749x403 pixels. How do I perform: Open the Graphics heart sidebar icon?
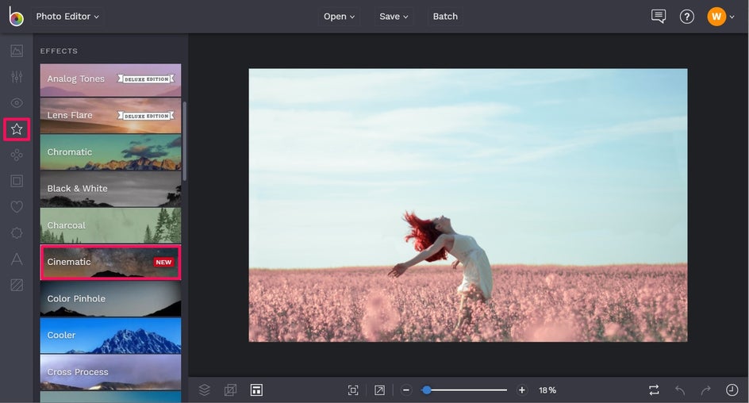[17, 207]
